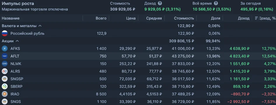Viewport: 276px width, 105px height.
Task: Click the IRAO logo icon
Action: (x=5, y=94)
